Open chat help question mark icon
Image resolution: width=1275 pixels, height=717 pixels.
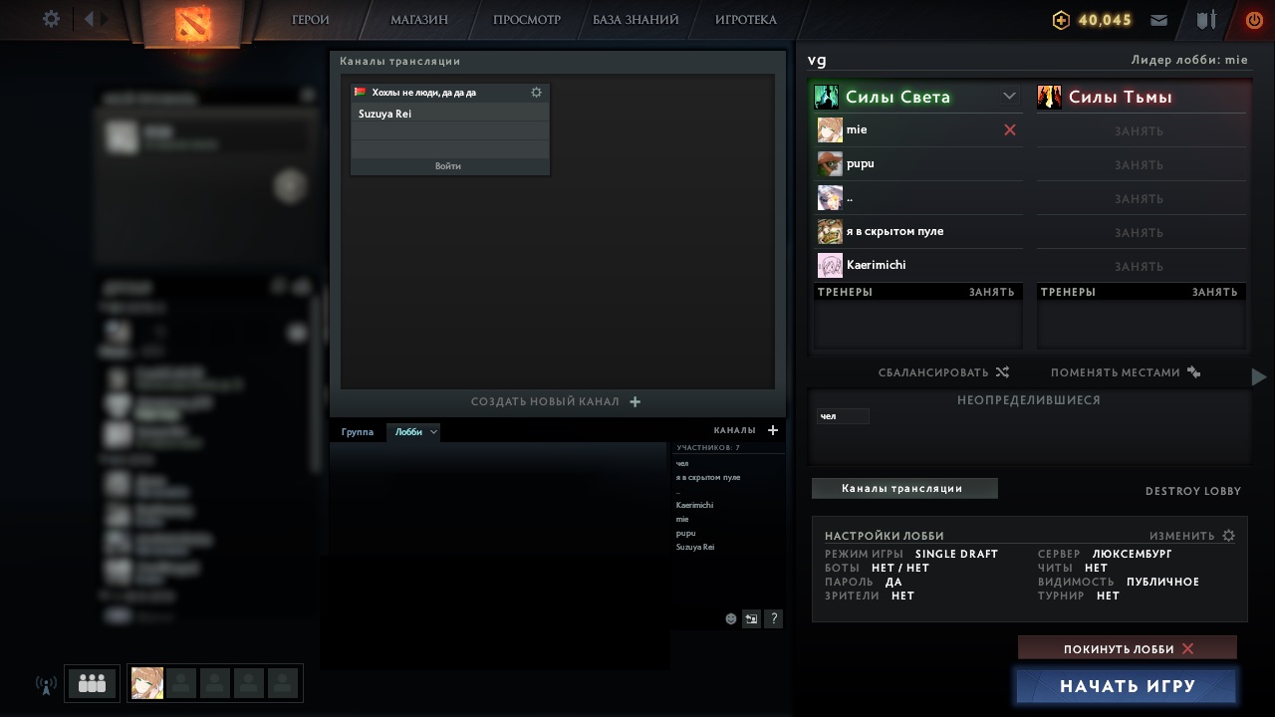[x=774, y=618]
